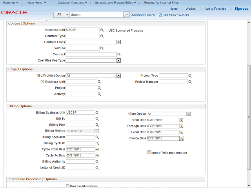Screen dimensions: 251x188
Task: Click the Cycle To Date calendar icon
Action: (97, 155)
